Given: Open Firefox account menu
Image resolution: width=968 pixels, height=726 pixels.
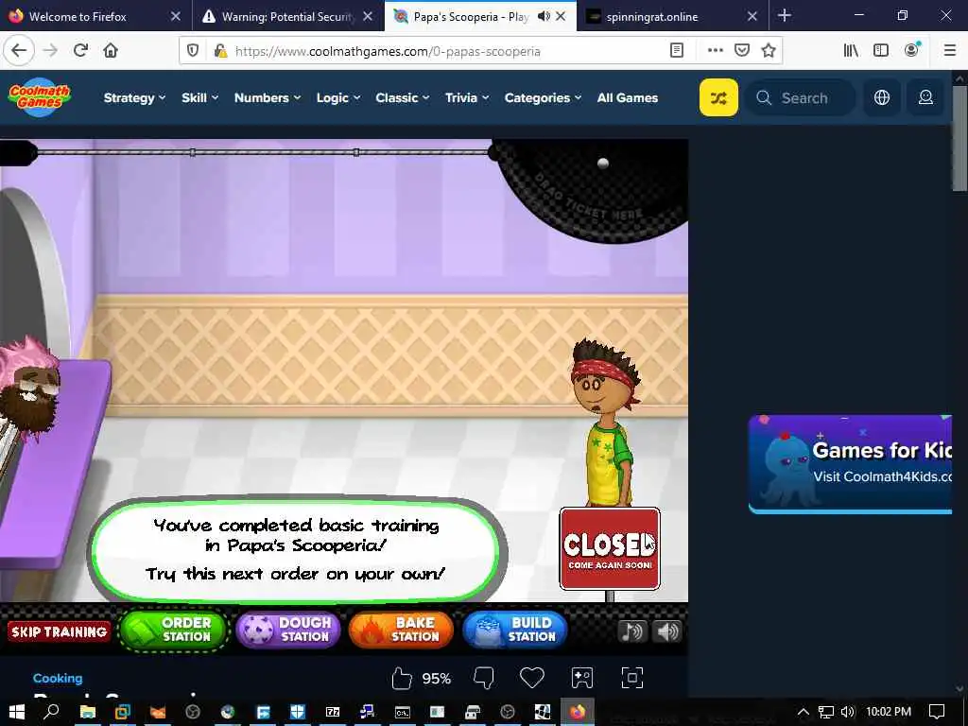Looking at the screenshot, I should point(912,51).
